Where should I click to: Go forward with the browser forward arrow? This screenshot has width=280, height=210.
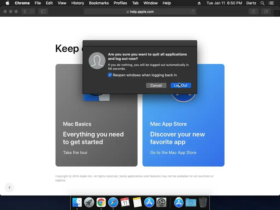click(32, 11)
